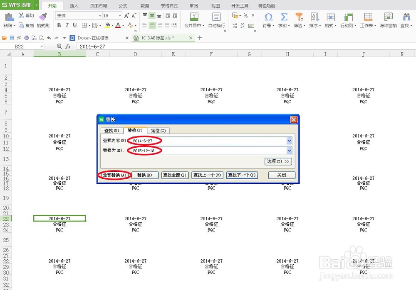416x290 pixels.
Task: Click the clear format eraser icon
Action: (x=130, y=25)
